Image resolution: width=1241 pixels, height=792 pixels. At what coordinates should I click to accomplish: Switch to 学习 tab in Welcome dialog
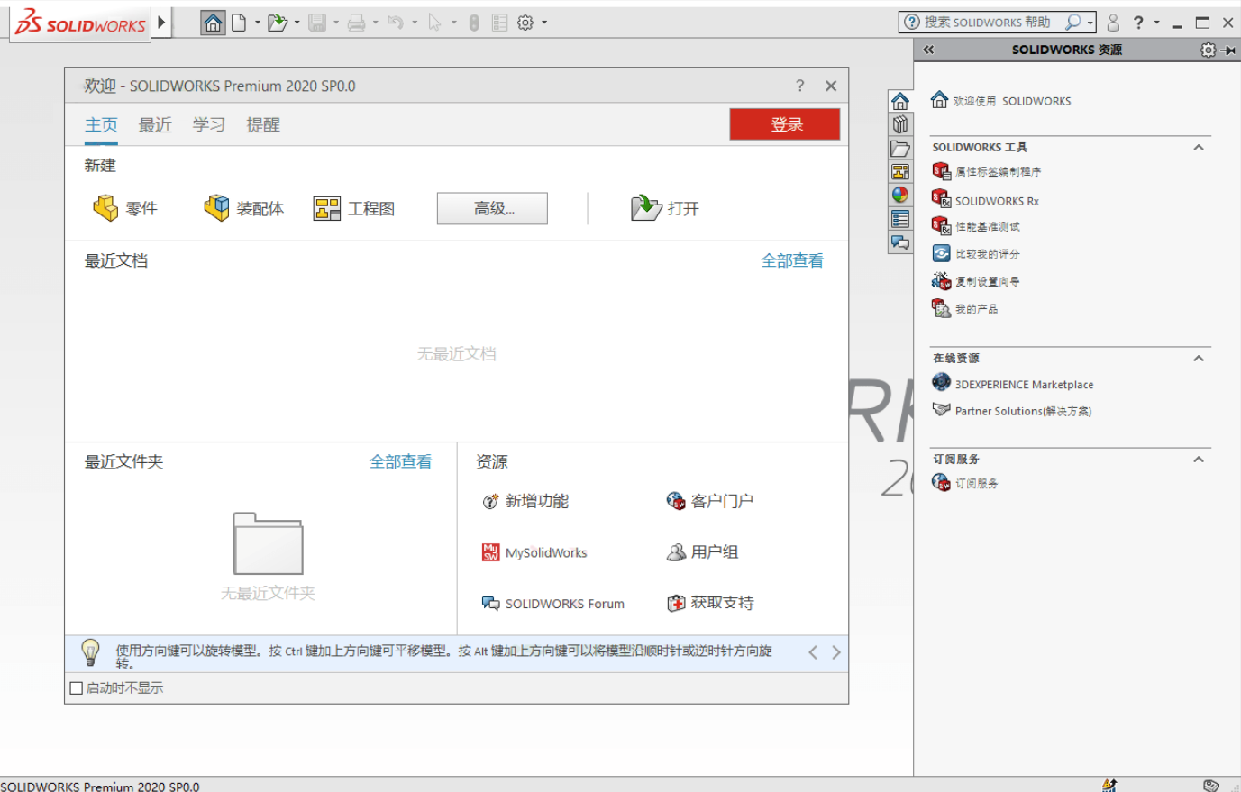(x=209, y=124)
